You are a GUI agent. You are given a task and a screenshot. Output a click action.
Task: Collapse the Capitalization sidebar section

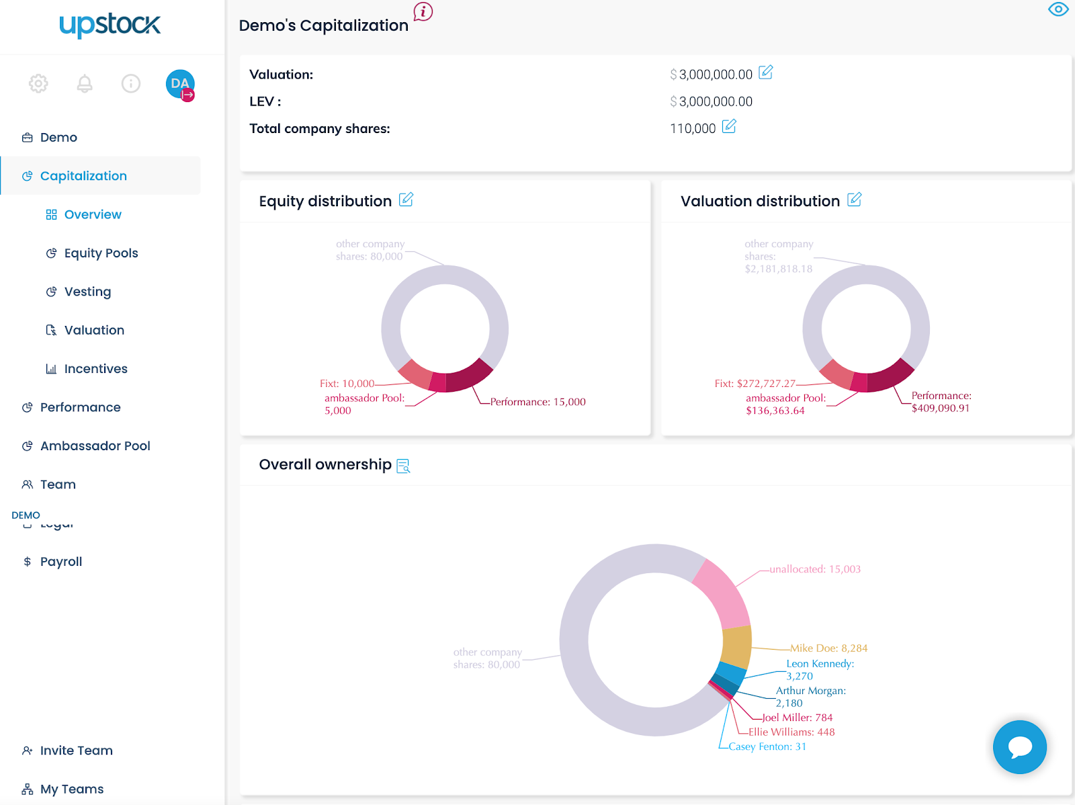(x=83, y=176)
